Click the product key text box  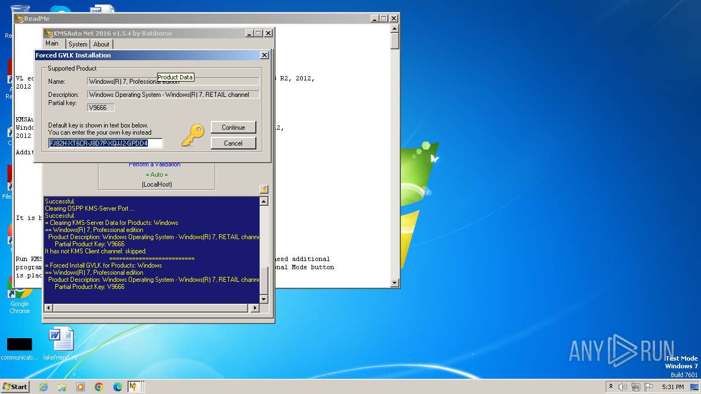[x=106, y=143]
